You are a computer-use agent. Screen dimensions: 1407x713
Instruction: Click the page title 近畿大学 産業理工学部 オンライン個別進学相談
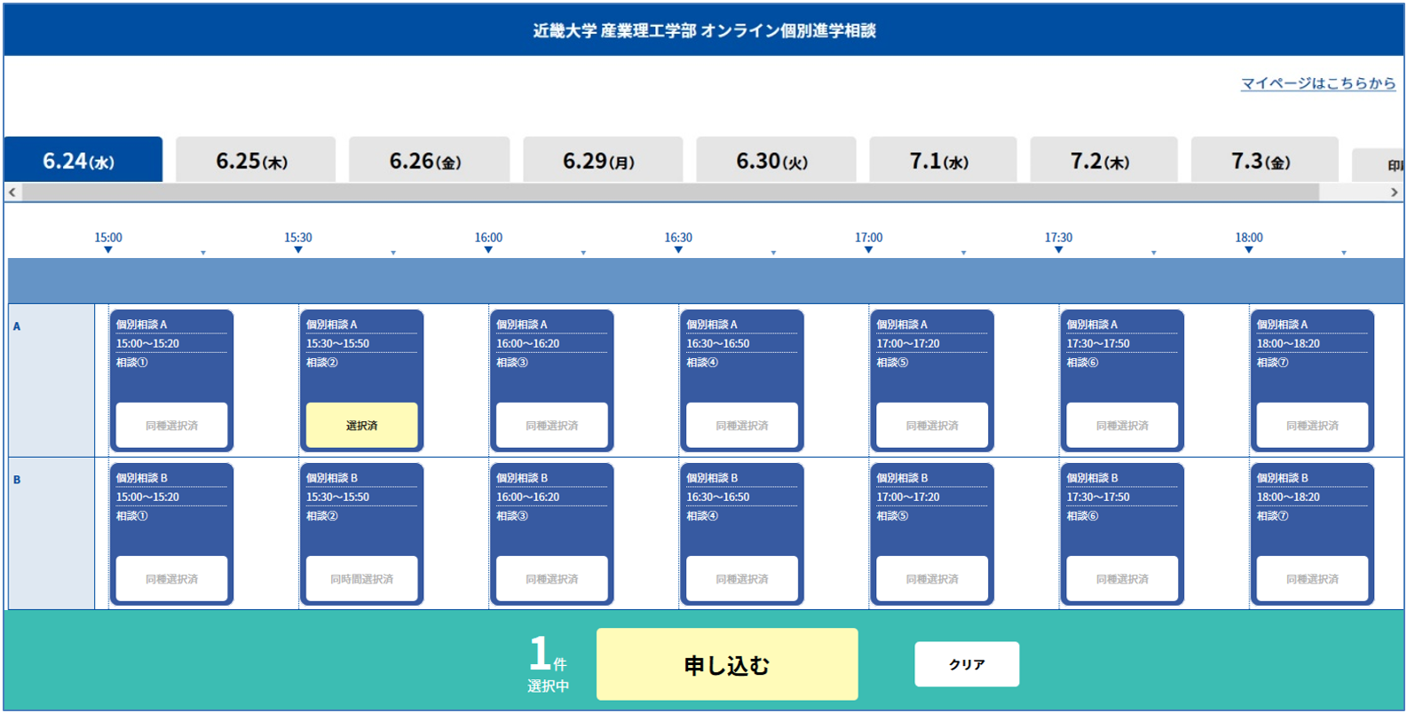click(x=704, y=31)
